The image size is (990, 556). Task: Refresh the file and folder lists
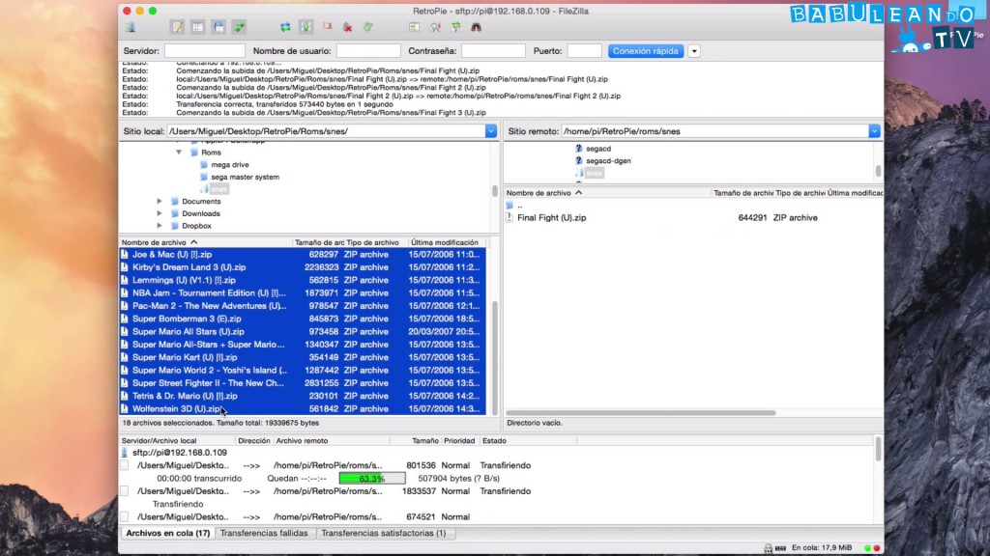pyautogui.click(x=285, y=27)
